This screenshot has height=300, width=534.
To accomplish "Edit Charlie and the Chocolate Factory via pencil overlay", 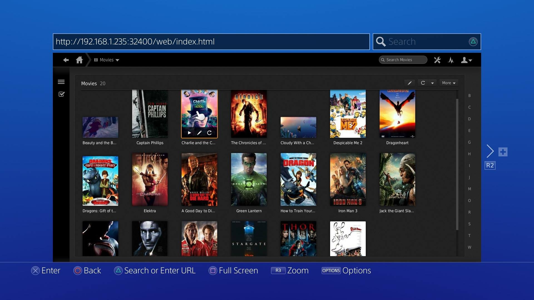I will [199, 133].
